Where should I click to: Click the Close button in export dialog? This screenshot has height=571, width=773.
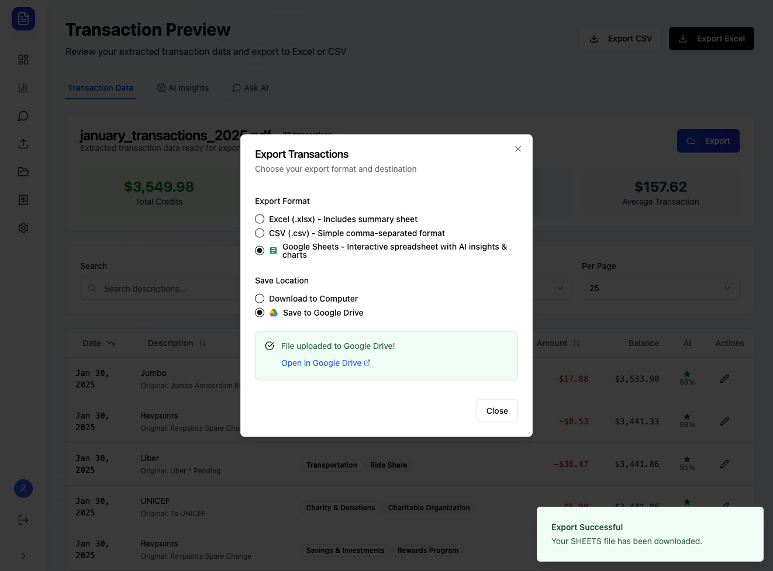click(x=497, y=411)
